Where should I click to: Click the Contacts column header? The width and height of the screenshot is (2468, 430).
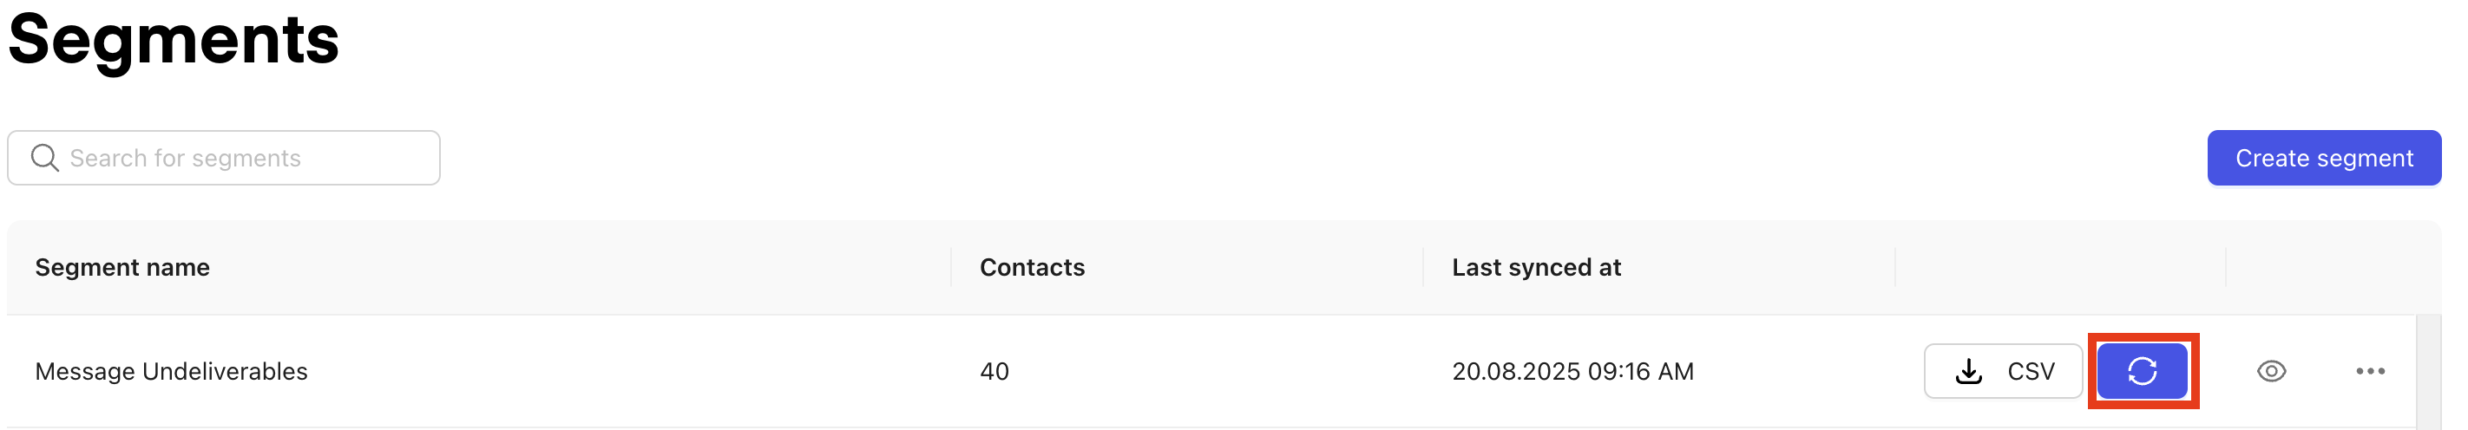[x=1032, y=267]
